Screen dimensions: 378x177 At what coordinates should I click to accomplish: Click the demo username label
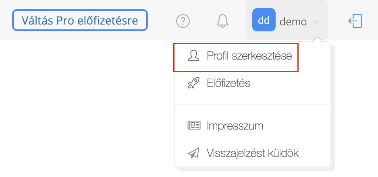293,22
